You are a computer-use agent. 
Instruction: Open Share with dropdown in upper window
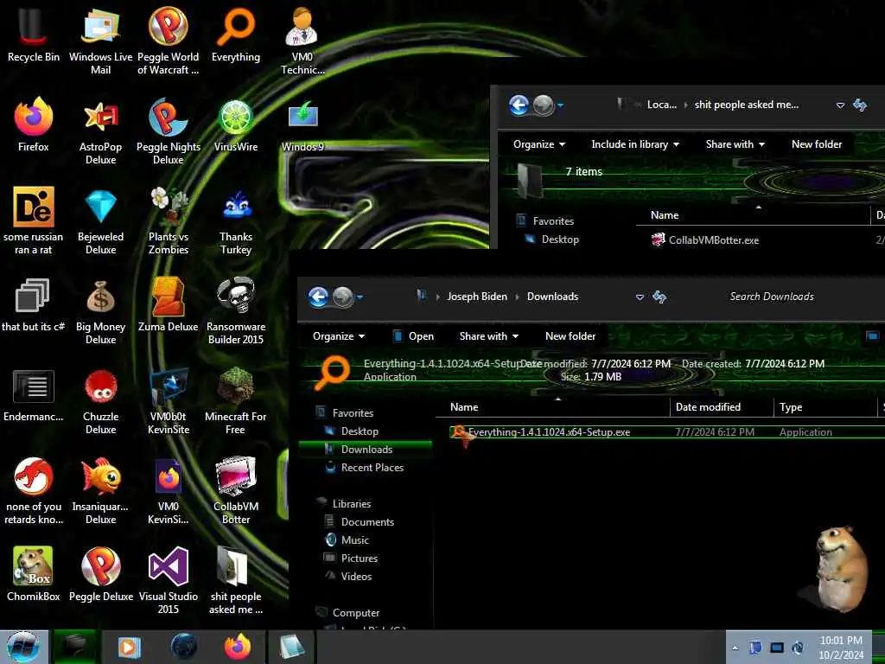tap(735, 144)
